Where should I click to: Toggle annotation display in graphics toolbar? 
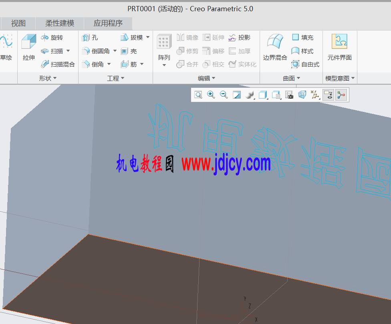[x=328, y=95]
